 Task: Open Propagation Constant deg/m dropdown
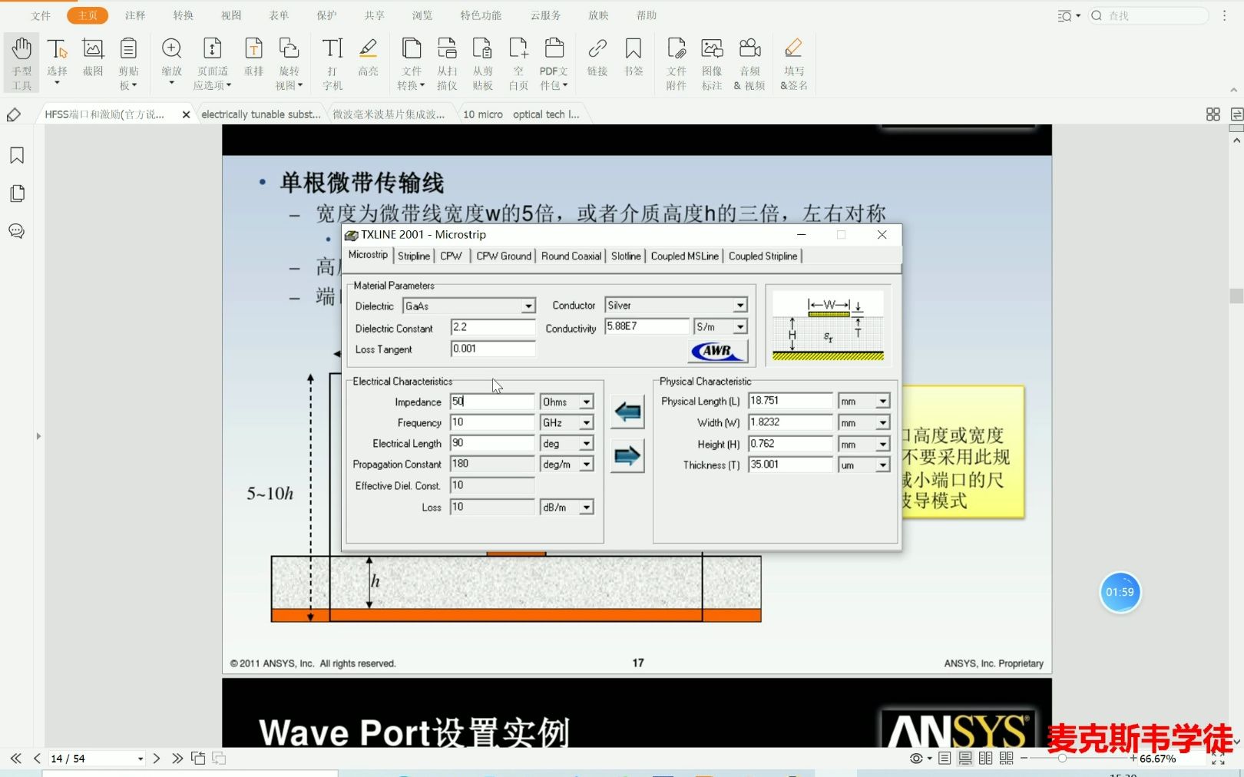[586, 465]
